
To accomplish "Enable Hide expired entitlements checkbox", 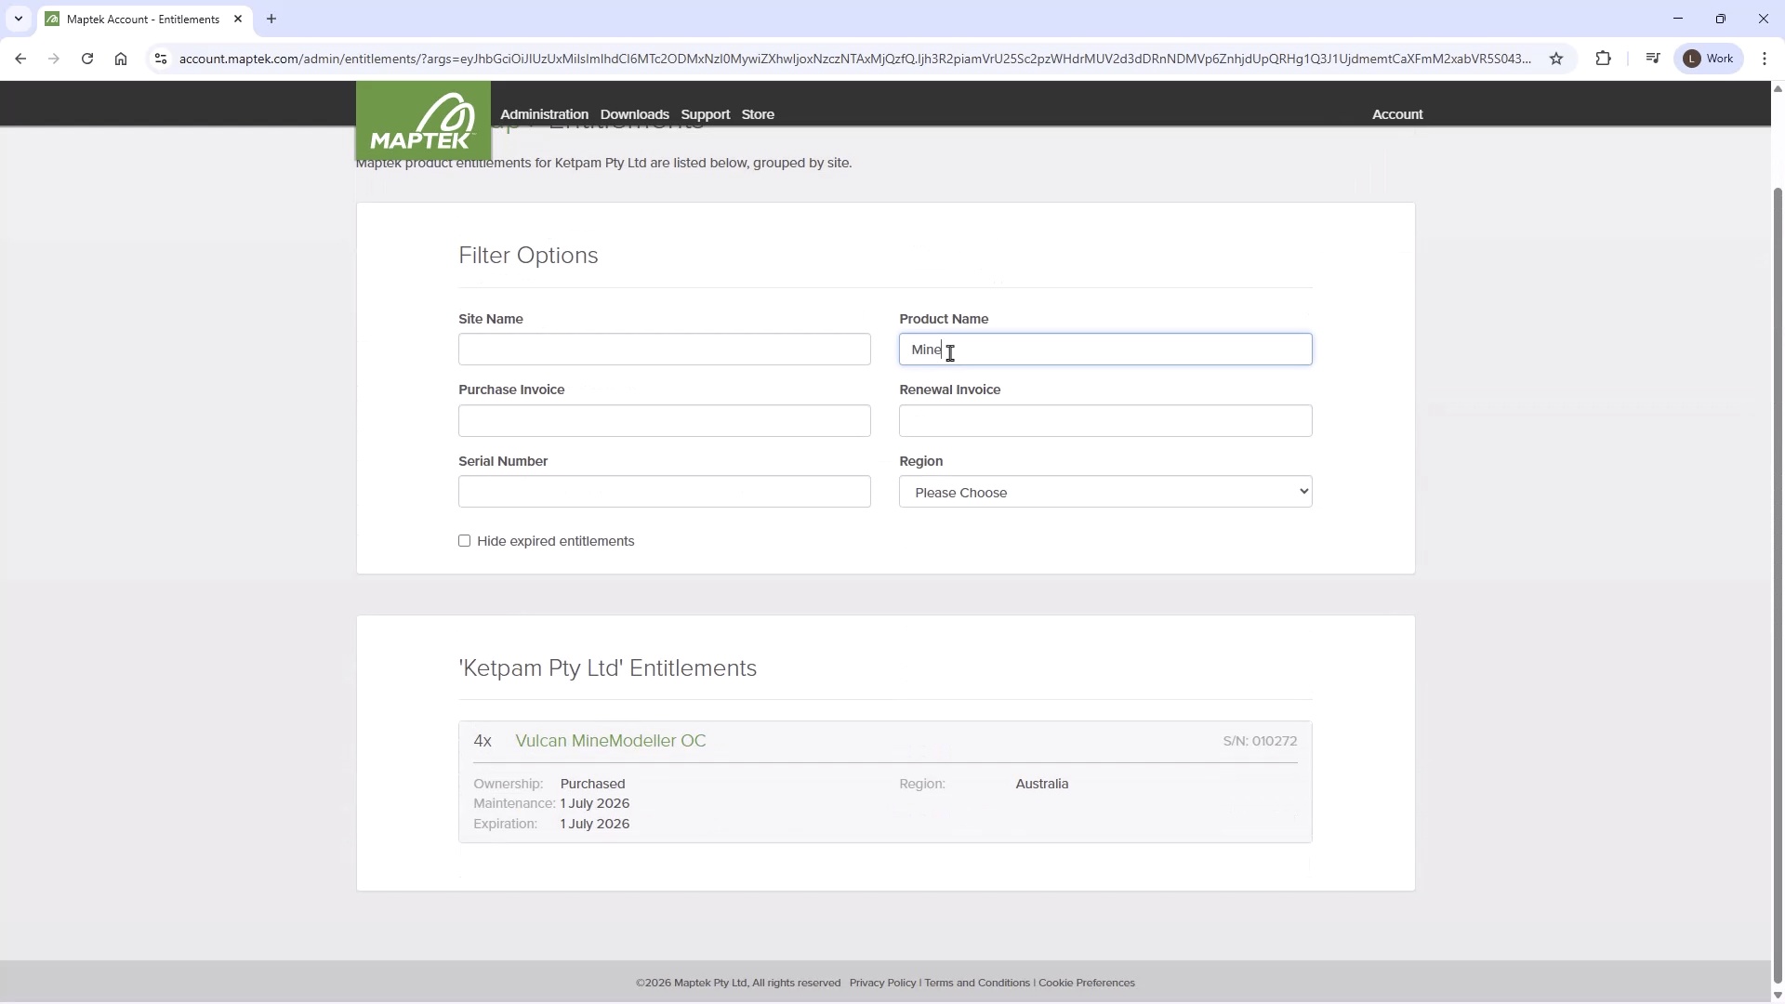I will pos(464,541).
